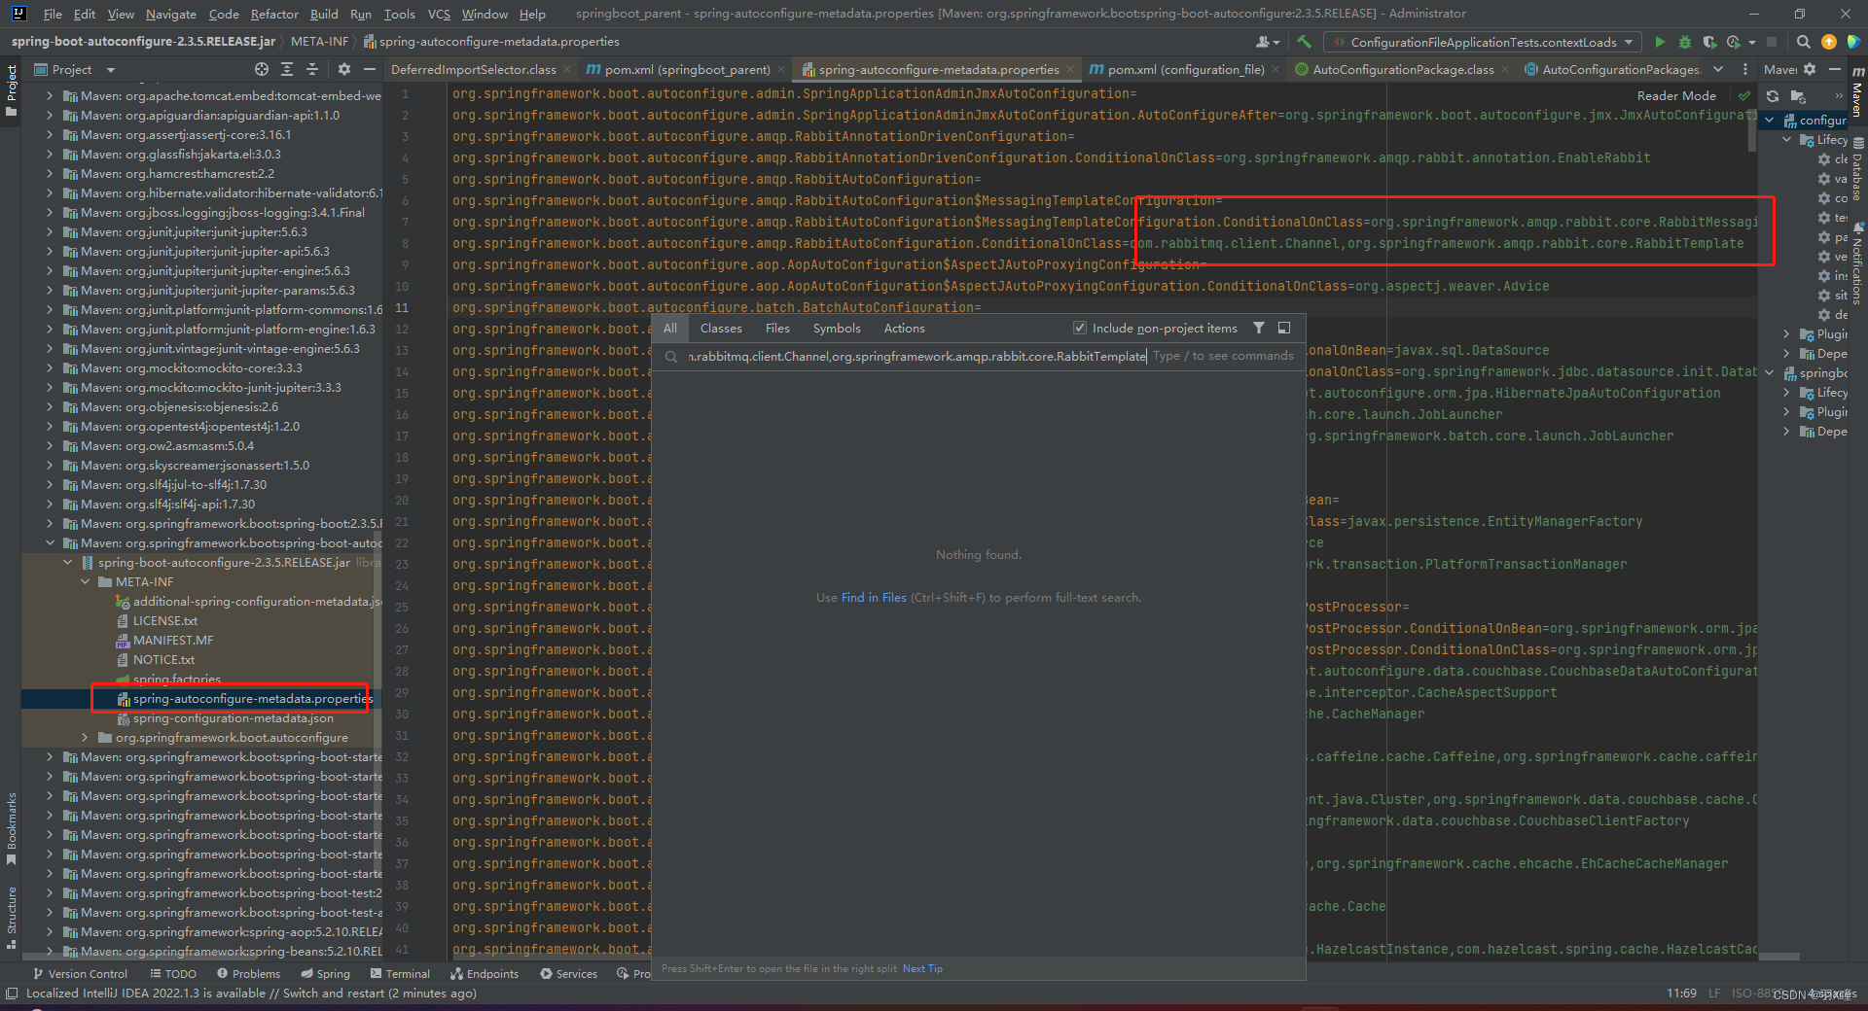
Task: Start debugging with the bug icon
Action: point(1685,42)
